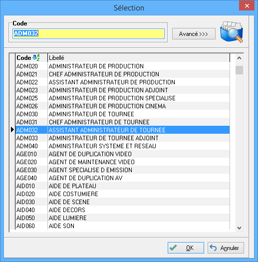The height and width of the screenshot is (262, 258).
Task: Cancel with the Annuler button
Action: pos(226,248)
